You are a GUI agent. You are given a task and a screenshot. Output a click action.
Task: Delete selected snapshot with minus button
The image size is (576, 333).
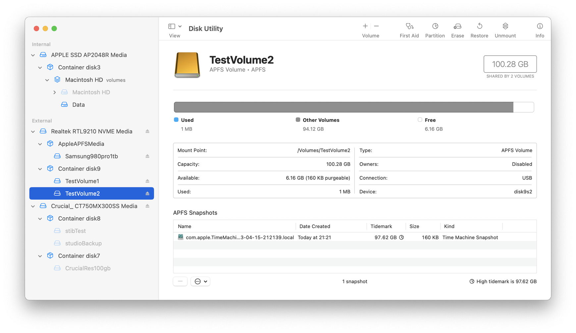180,281
